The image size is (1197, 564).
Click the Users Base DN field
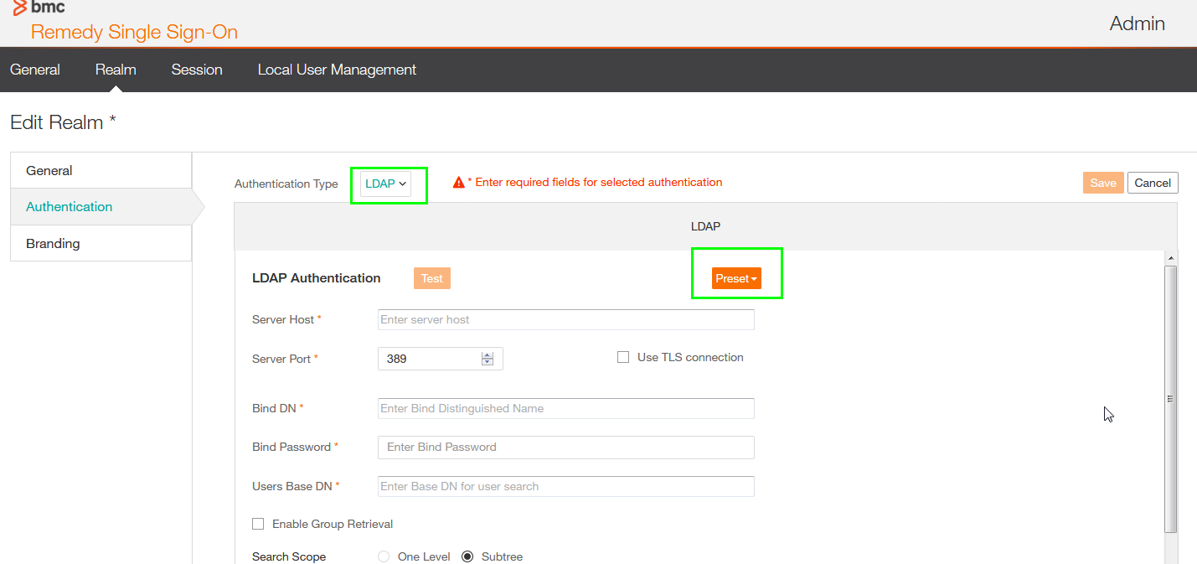(x=566, y=486)
